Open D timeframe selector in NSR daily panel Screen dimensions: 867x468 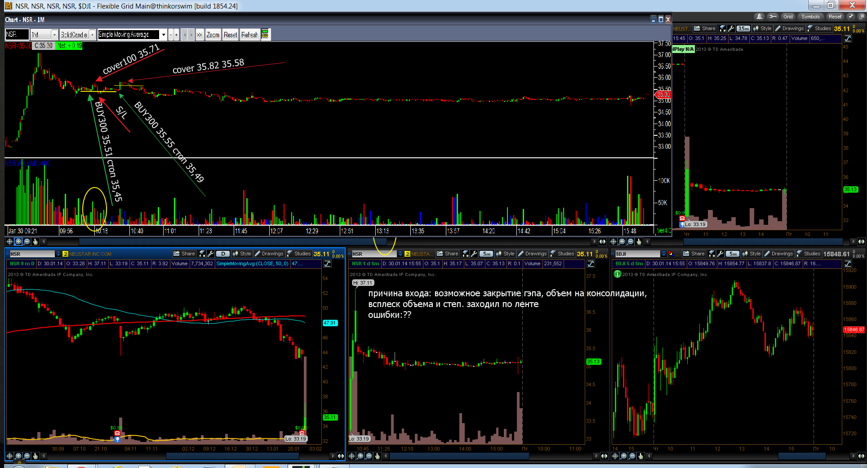click(x=223, y=254)
